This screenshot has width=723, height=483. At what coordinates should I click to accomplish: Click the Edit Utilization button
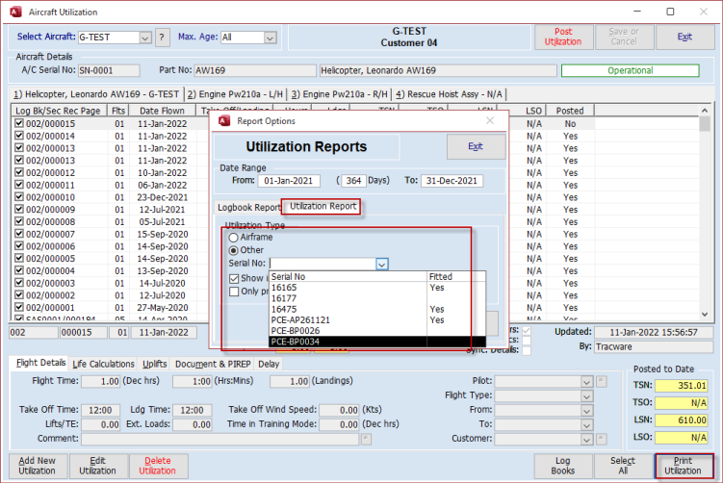(97, 466)
